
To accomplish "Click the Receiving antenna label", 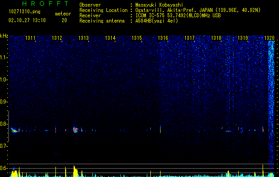I will click(102, 21).
